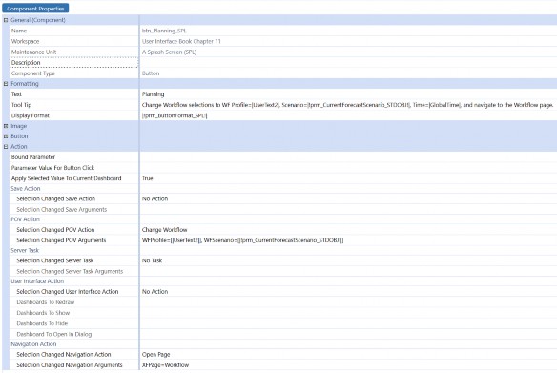Select the Name property value btn_Planning_SPL
Image resolution: width=557 pixels, height=373 pixels.
click(x=164, y=31)
